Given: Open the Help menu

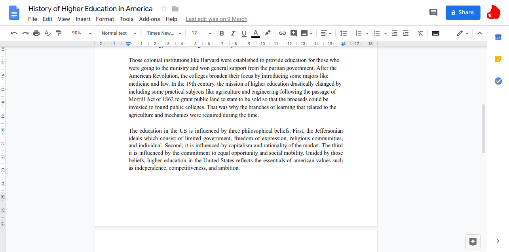Looking at the screenshot, I should (171, 19).
